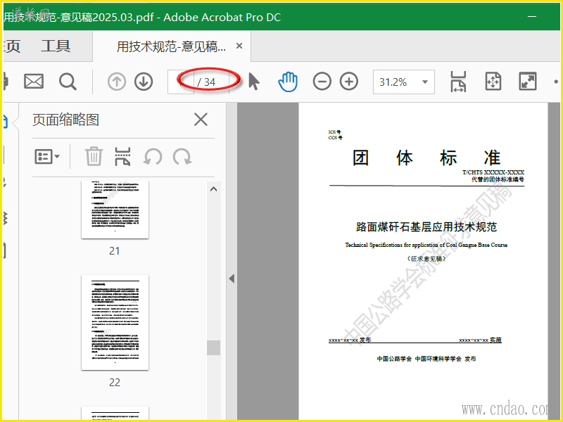The width and height of the screenshot is (563, 422).
Task: Click the total page count 34
Action: pyautogui.click(x=210, y=82)
